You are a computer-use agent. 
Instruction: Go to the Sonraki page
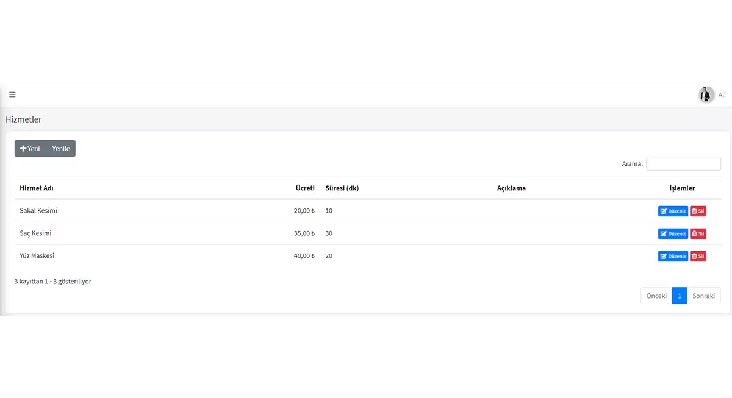[703, 296]
